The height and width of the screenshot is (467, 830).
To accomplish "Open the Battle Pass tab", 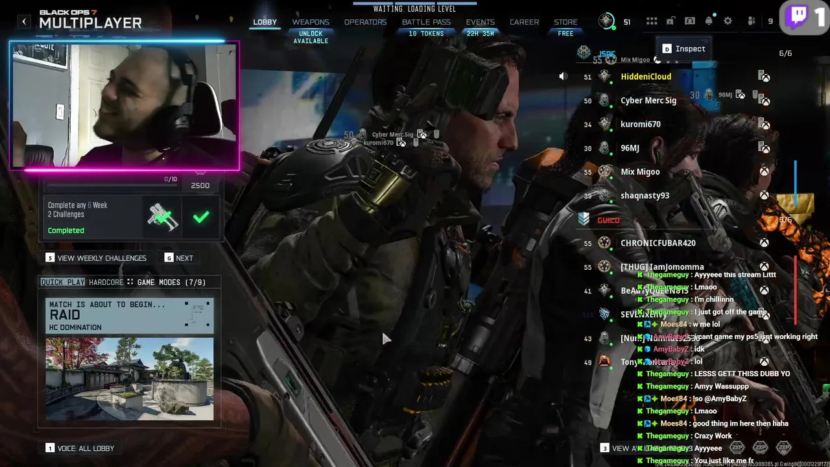I will click(426, 22).
